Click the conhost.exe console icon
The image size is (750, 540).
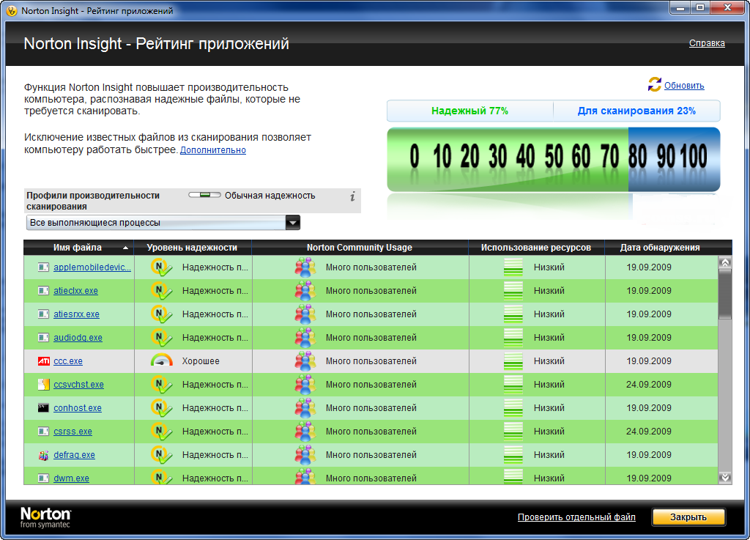click(x=43, y=408)
